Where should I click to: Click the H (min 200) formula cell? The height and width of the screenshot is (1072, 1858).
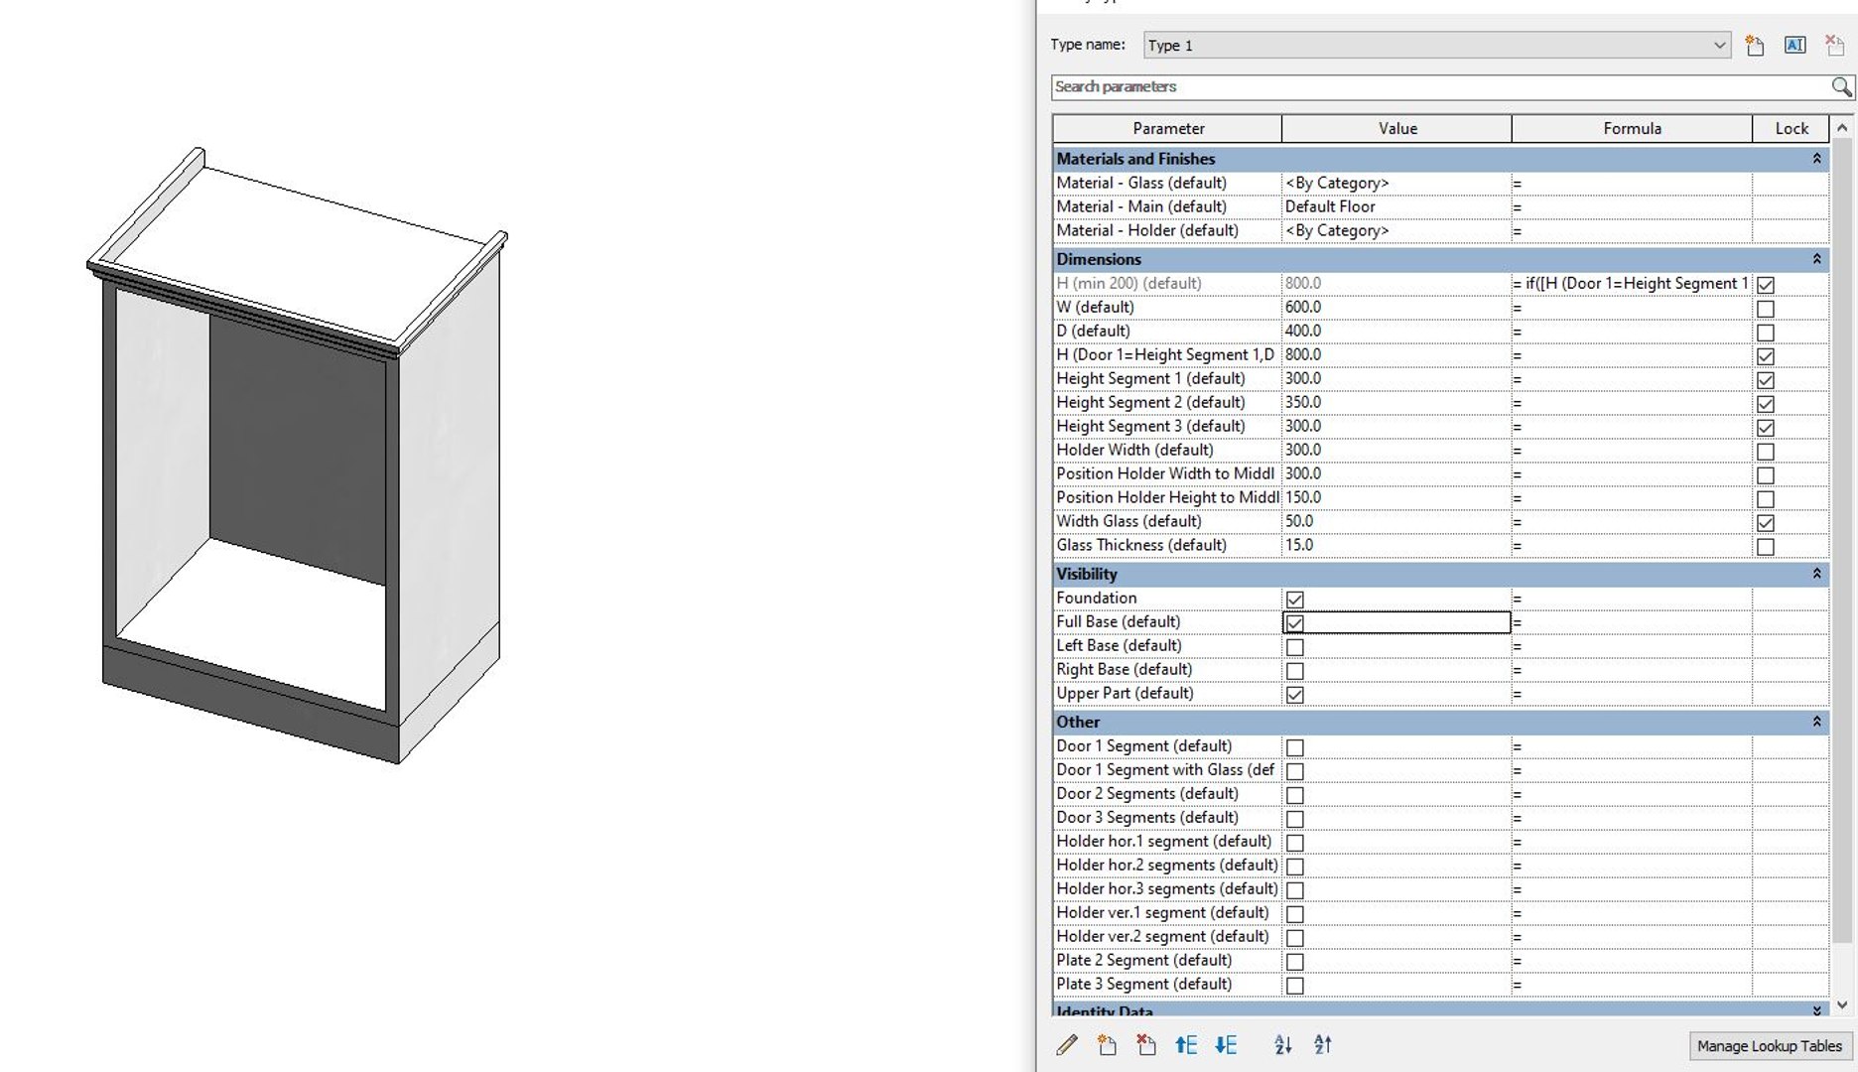coord(1632,283)
